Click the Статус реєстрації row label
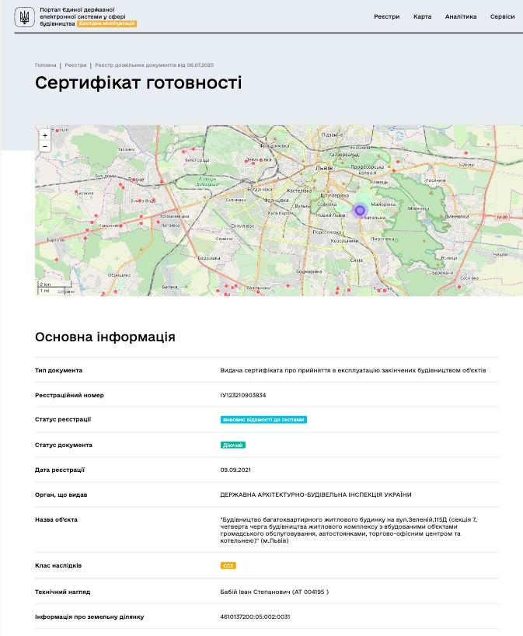523x636 pixels. tap(63, 419)
